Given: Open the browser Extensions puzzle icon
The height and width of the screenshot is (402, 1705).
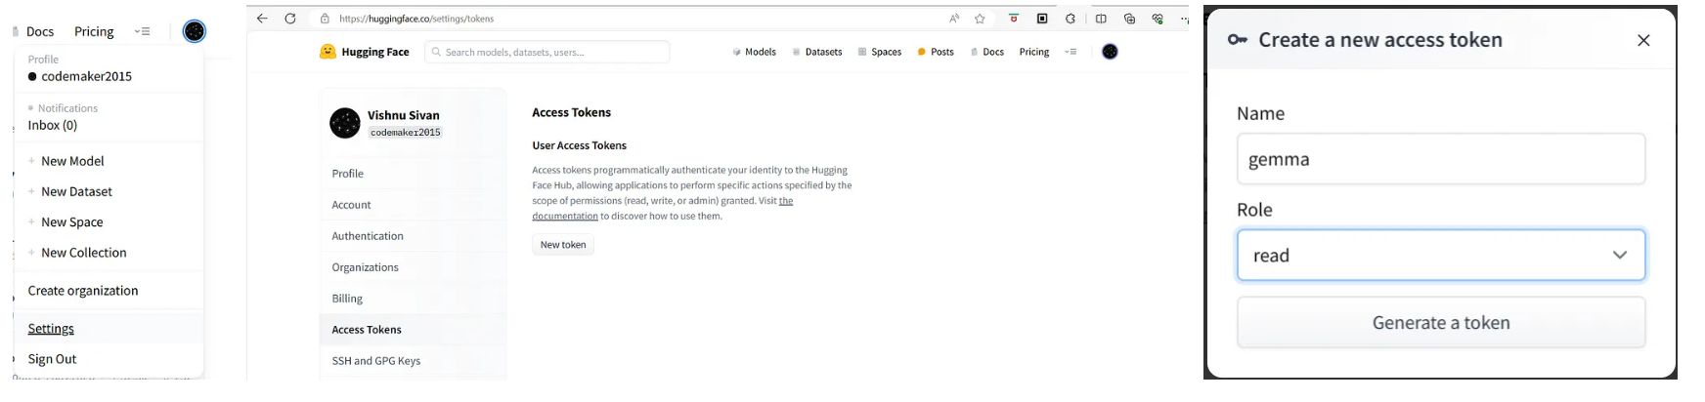Looking at the screenshot, I should click(x=1071, y=19).
